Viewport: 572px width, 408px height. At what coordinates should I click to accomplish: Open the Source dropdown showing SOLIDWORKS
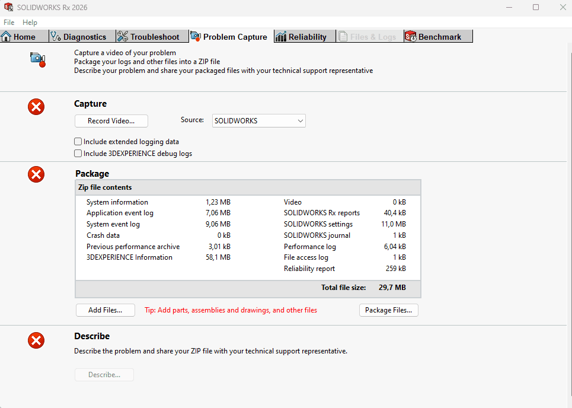259,121
